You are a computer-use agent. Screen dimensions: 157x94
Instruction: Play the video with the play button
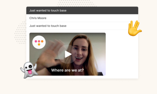click(x=68, y=54)
